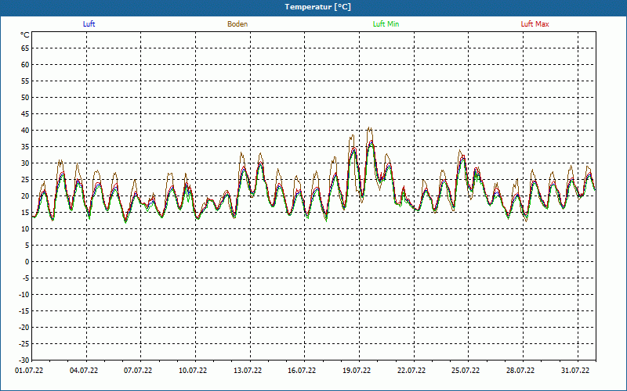Click the 65 y-axis value
The image size is (627, 391).
tap(25, 48)
